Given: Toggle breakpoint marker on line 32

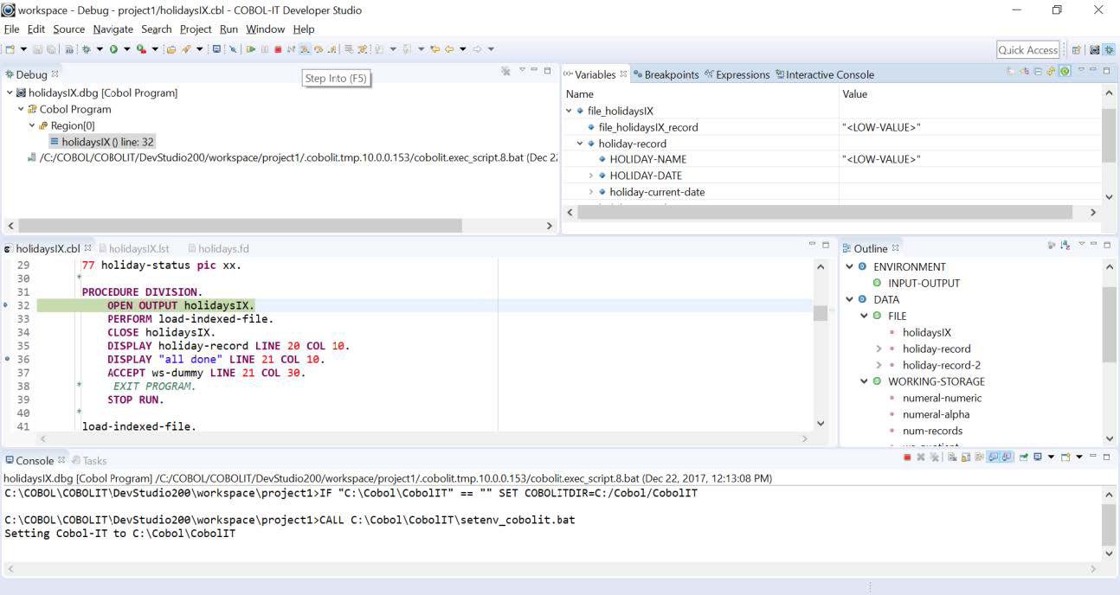Looking at the screenshot, I should click(x=7, y=305).
